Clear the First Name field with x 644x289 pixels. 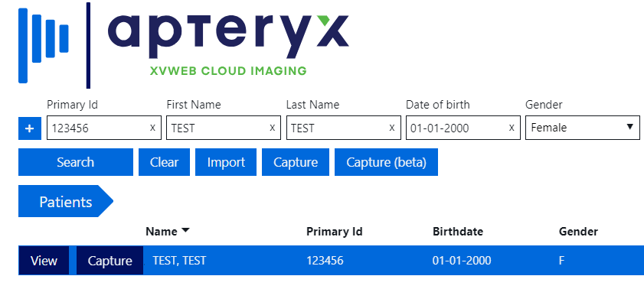273,128
